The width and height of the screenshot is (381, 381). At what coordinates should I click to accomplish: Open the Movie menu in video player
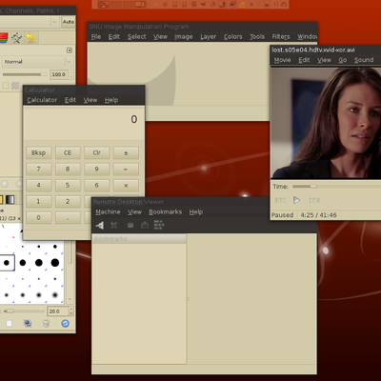[282, 60]
